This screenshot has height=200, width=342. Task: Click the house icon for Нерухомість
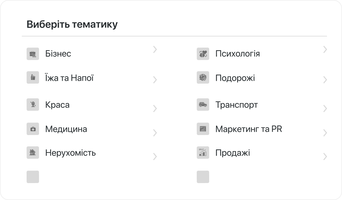(33, 153)
